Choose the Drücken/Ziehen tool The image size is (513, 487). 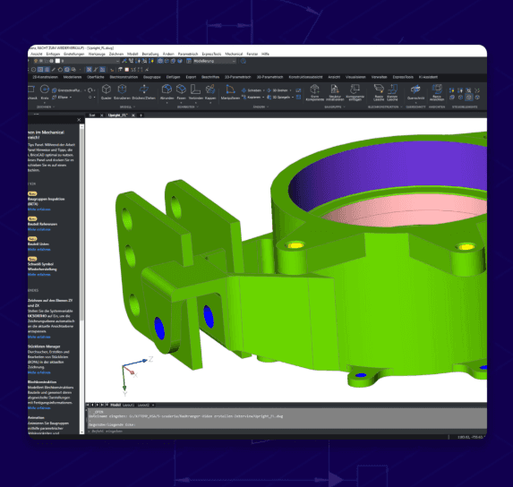pyautogui.click(x=143, y=92)
